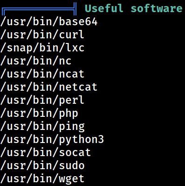Click the blue box-drawing header line
The width and height of the screenshot is (185, 186).
coord(39,9)
